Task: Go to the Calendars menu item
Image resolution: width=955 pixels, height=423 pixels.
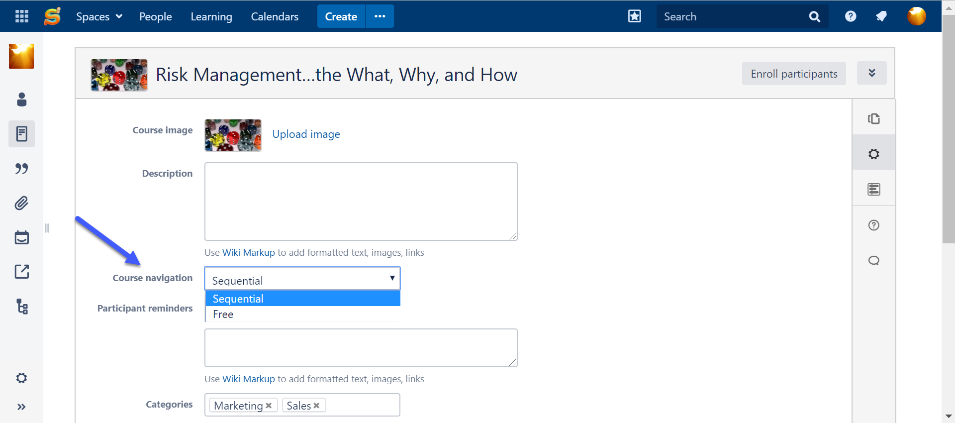Action: 275,16
